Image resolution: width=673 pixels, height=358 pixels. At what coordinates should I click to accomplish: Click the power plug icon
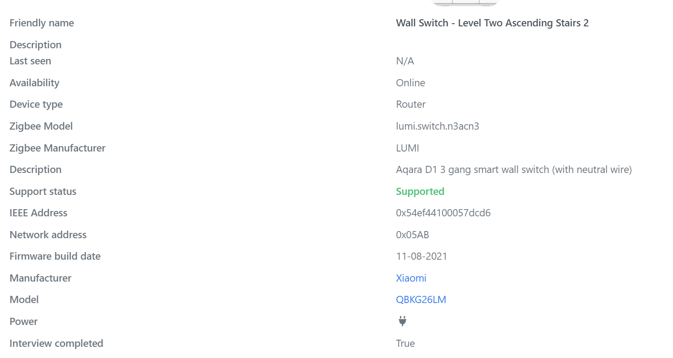click(402, 321)
